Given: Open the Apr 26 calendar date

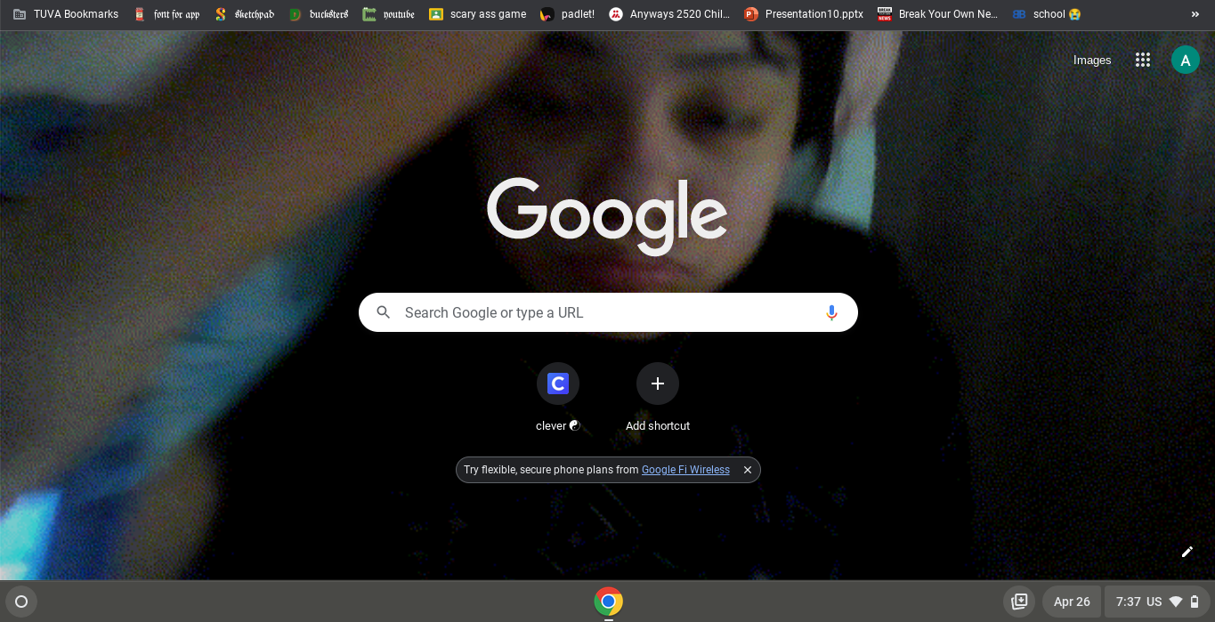Looking at the screenshot, I should 1072,602.
